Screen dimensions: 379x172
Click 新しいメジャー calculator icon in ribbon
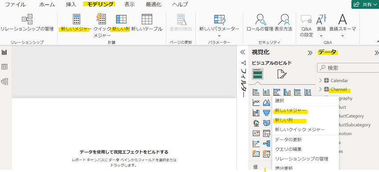tap(76, 19)
